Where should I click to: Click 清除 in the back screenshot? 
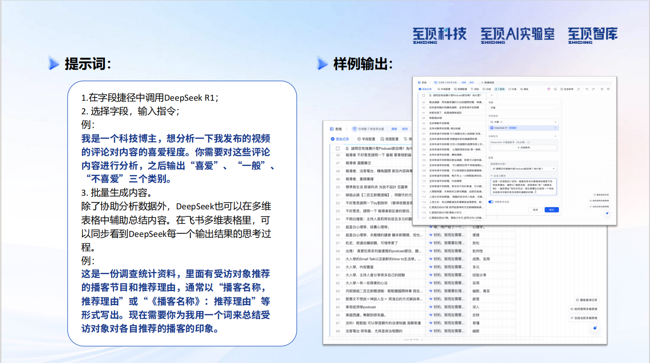click(x=394, y=129)
